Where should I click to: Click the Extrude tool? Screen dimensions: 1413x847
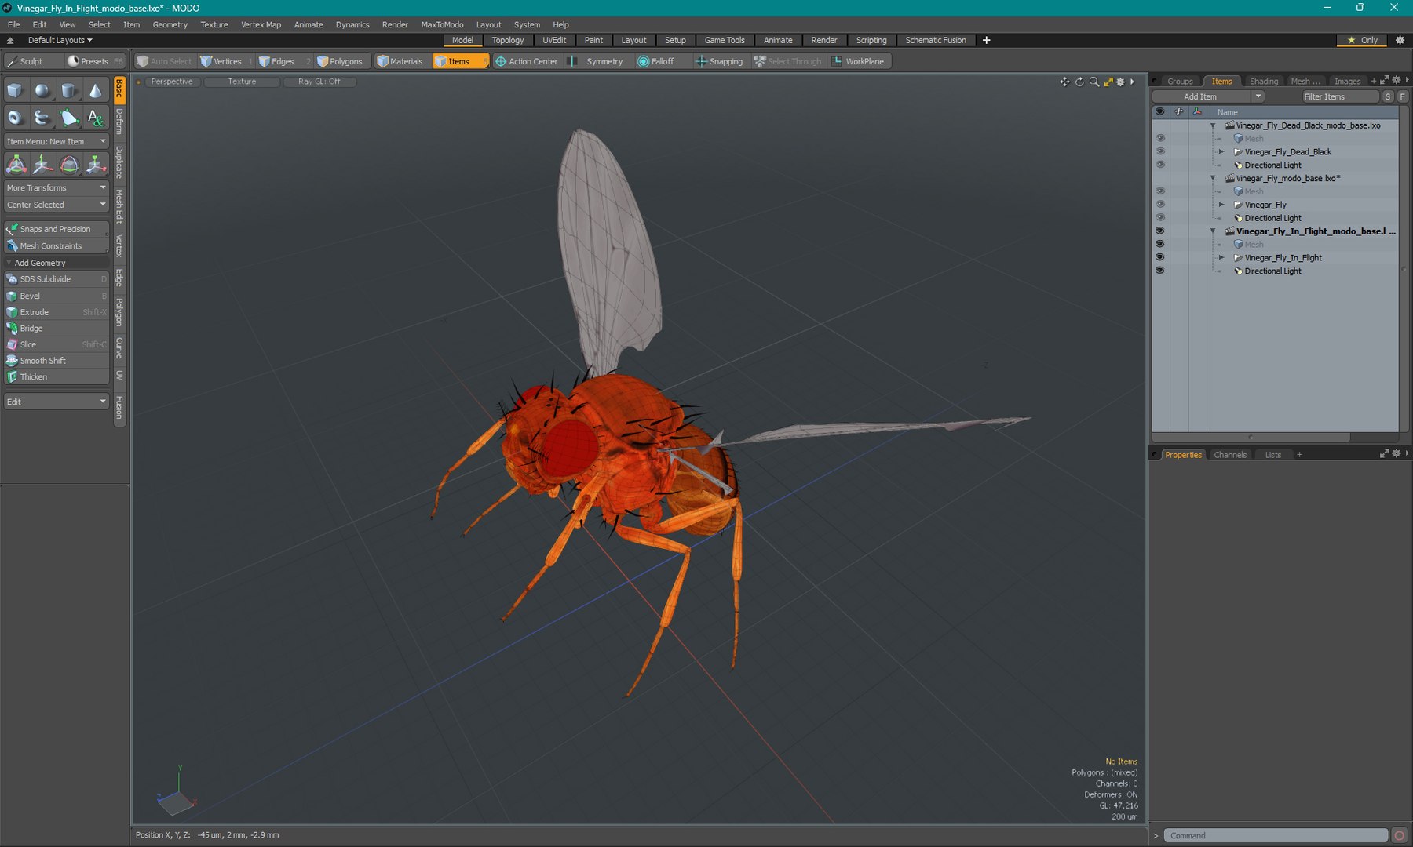[57, 312]
